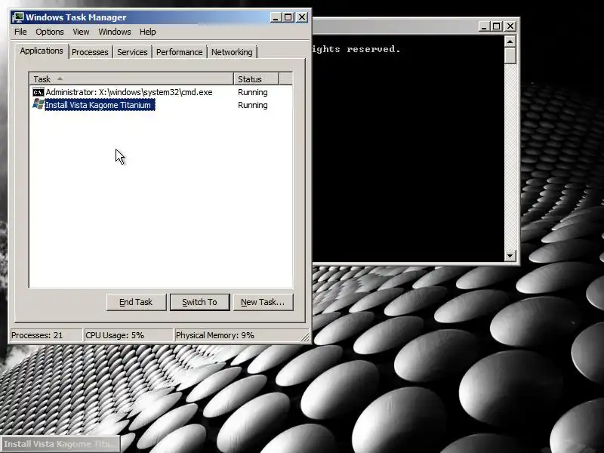
Task: Switch to the Networking tab
Action: pos(232,52)
